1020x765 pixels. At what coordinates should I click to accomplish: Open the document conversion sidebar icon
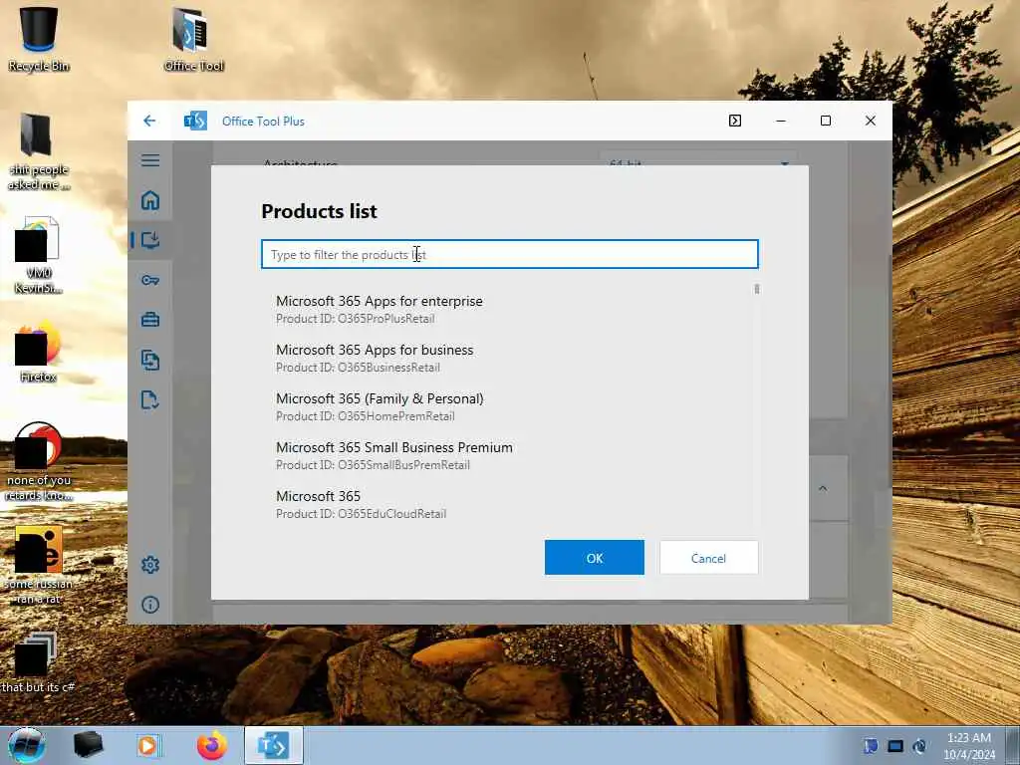click(150, 360)
